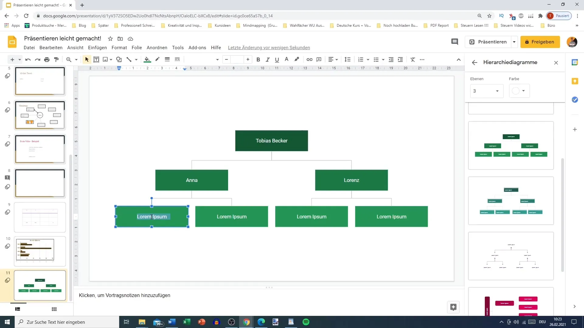The width and height of the screenshot is (584, 328).
Task: Open the border color pencil
Action: (x=157, y=60)
